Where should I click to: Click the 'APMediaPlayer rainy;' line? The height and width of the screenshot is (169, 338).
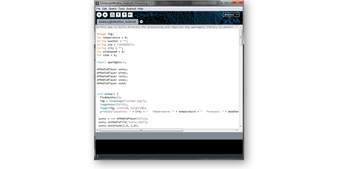click(x=112, y=76)
